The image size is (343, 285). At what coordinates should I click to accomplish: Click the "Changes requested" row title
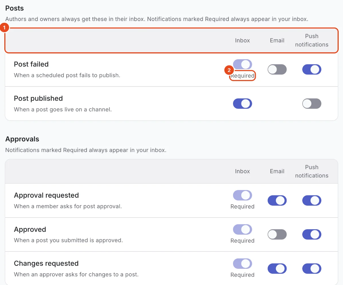tap(46, 263)
